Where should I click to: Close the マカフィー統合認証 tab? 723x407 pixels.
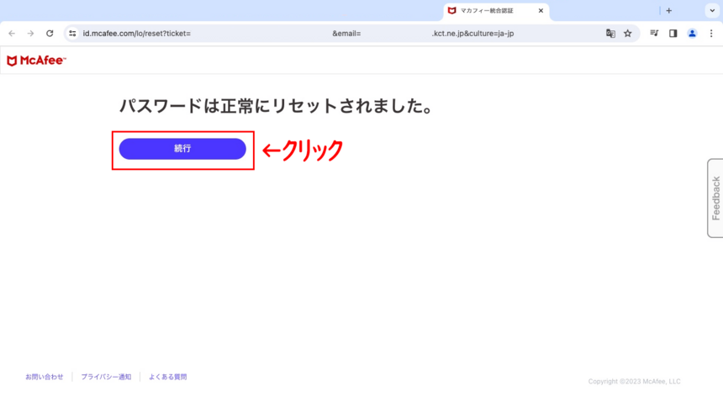(541, 11)
